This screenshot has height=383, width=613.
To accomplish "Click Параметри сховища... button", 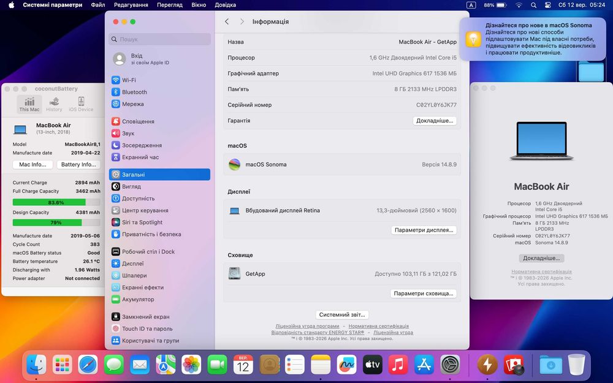I will (424, 294).
